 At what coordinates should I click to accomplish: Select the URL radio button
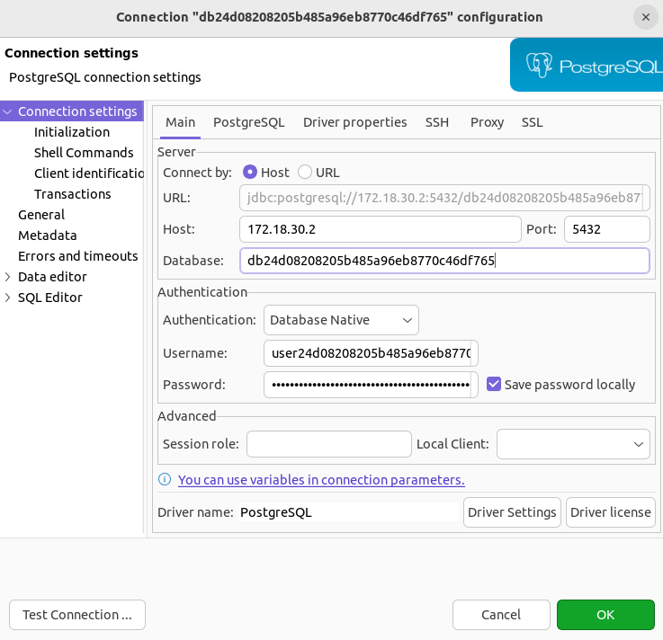tap(305, 173)
